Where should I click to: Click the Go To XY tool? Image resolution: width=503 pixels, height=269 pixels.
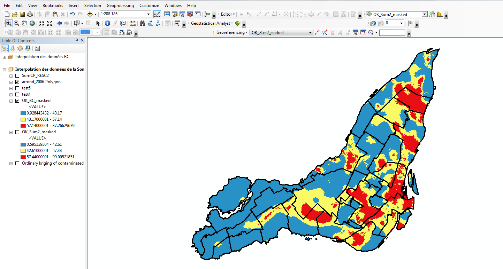tap(158, 23)
